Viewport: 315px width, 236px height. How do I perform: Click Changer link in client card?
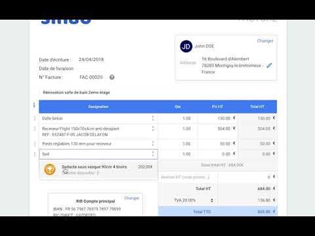click(x=265, y=41)
